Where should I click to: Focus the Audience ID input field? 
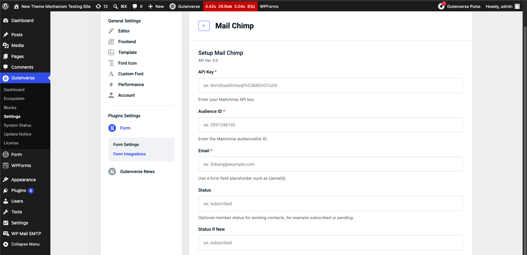330,125
